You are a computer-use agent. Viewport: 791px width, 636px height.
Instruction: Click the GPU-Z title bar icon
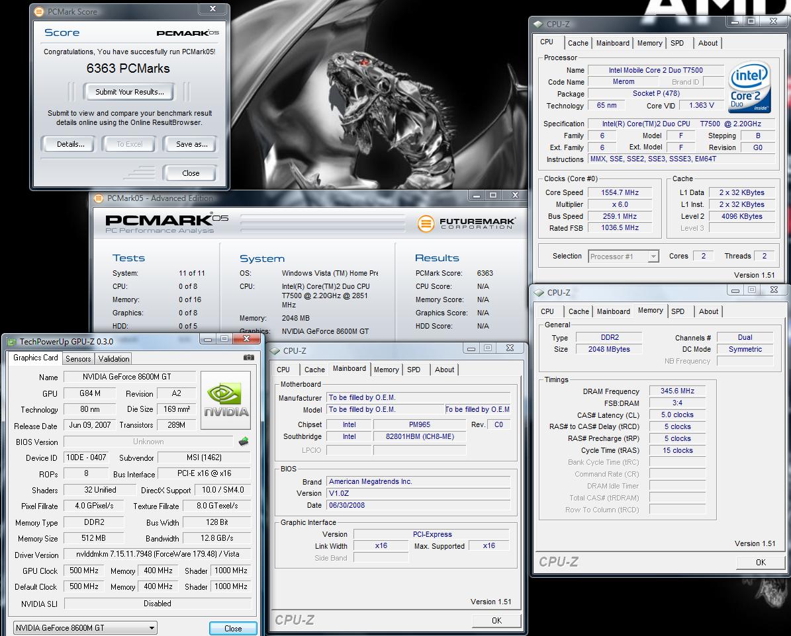(12, 342)
